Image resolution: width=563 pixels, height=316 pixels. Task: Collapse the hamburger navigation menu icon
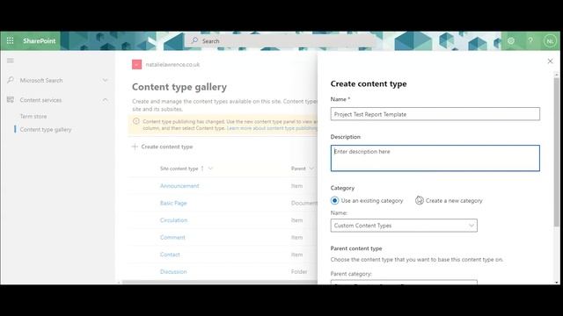[x=11, y=61]
